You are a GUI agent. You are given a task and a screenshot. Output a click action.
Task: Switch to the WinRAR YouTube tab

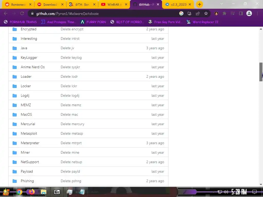tap(114, 5)
